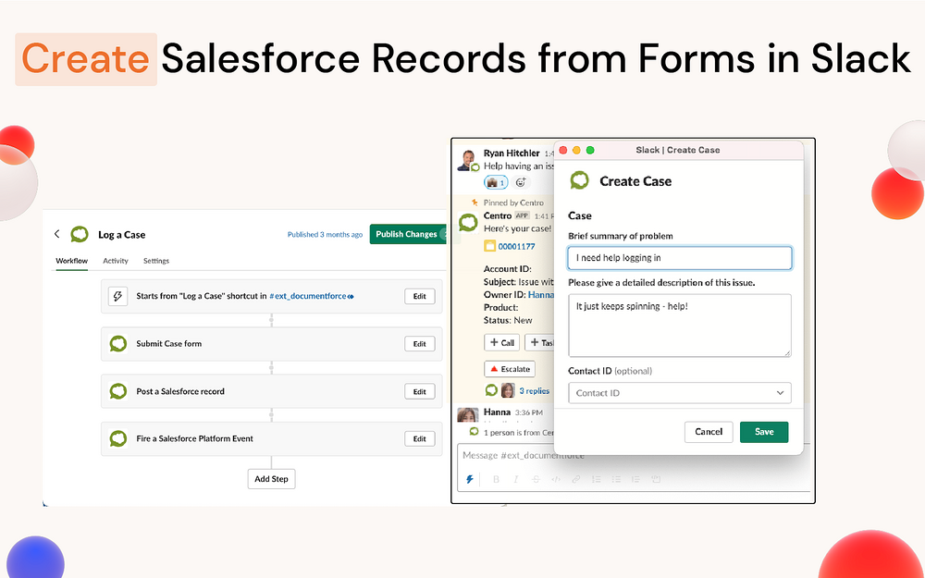Image resolution: width=925 pixels, height=578 pixels.
Task: Switch to the Activity tab
Action: (x=116, y=261)
